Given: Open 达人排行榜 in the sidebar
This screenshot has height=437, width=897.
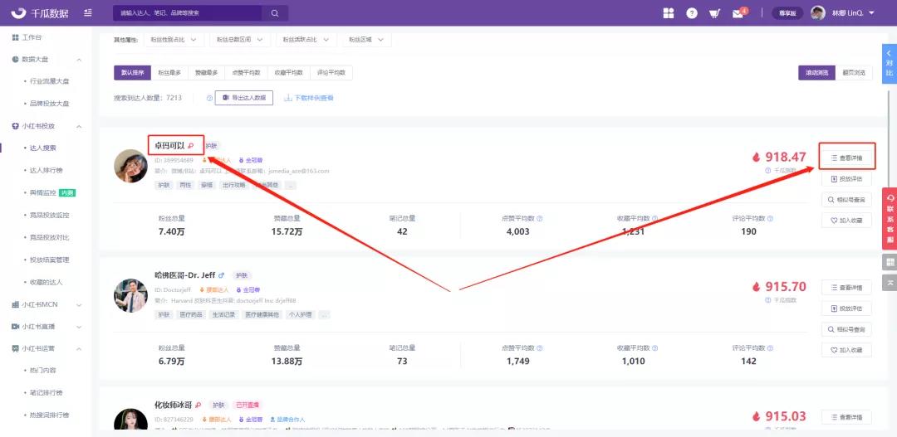Looking at the screenshot, I should (x=47, y=170).
